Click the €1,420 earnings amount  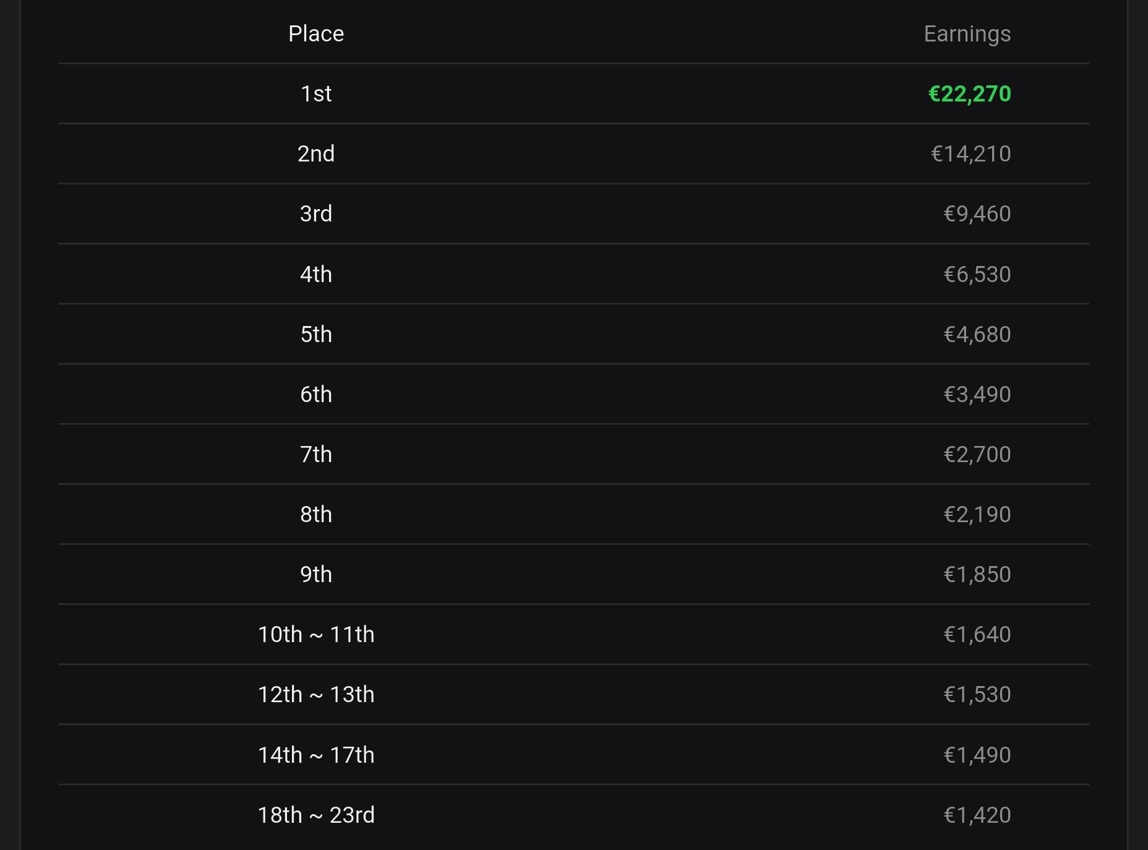point(977,815)
